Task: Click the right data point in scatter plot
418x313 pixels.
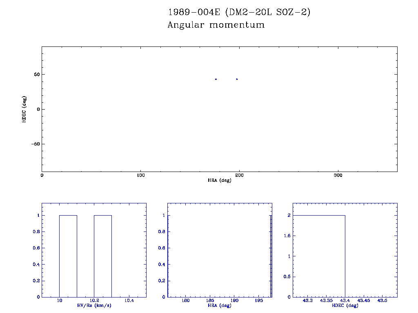Action: click(237, 79)
